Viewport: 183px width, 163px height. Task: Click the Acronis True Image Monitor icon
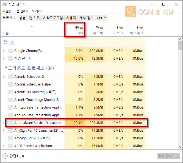pyautogui.click(x=10, y=100)
